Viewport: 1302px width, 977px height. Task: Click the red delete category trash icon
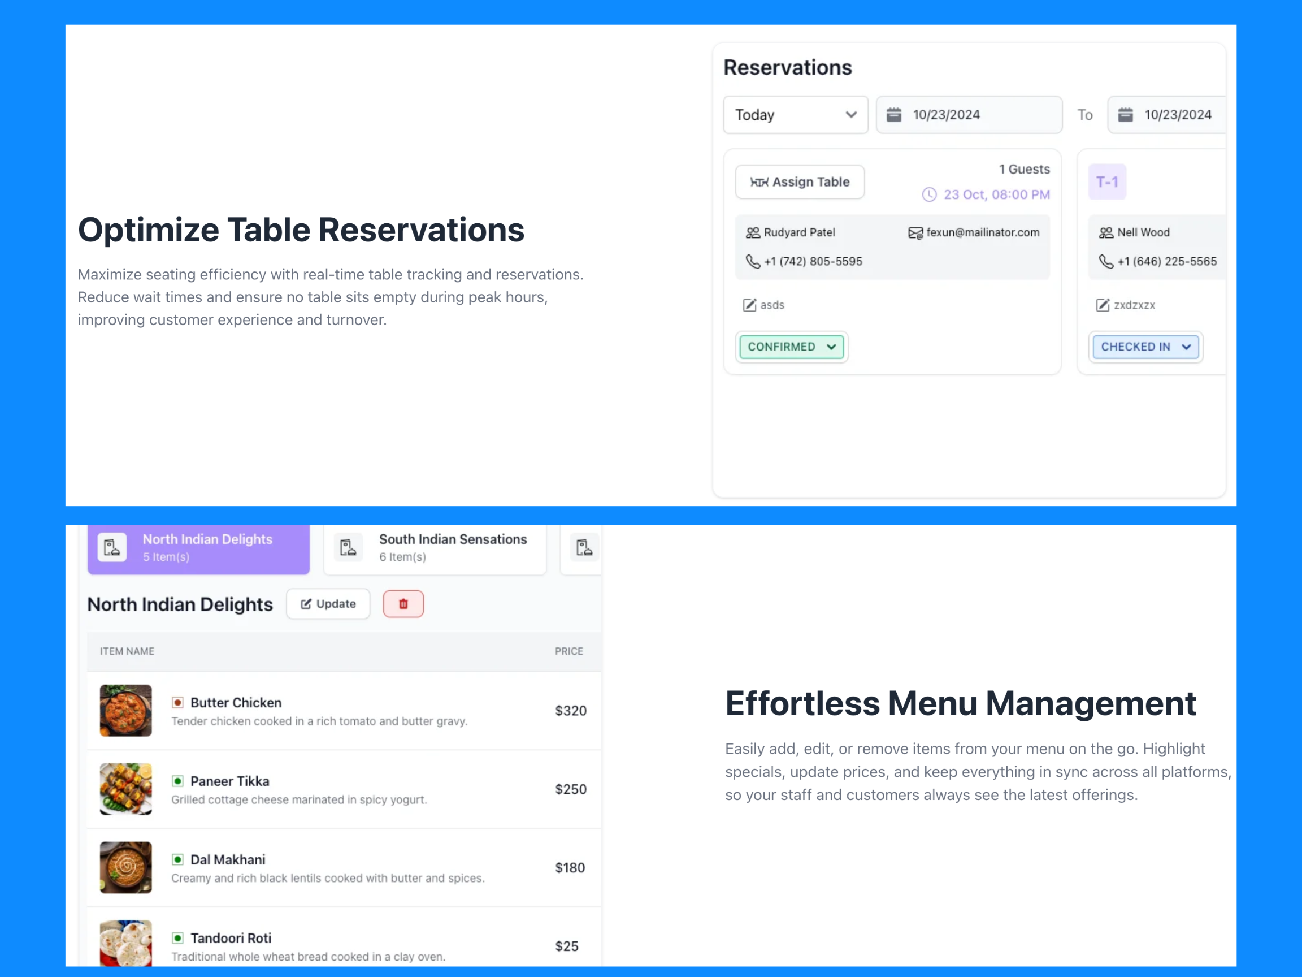coord(403,604)
